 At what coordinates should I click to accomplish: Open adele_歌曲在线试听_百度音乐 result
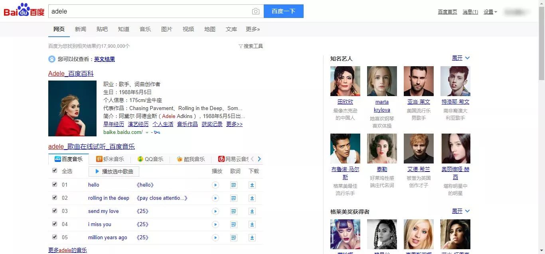tap(91, 146)
